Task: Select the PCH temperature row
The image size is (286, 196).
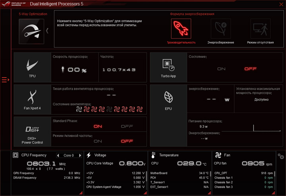Action: coord(180,178)
